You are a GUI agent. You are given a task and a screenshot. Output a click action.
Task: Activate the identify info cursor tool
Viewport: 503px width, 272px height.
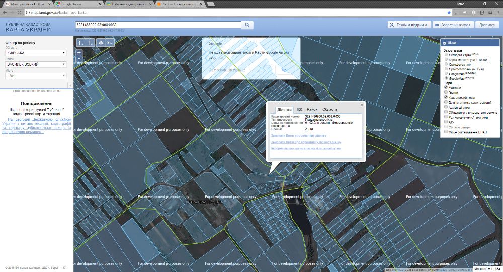point(110,43)
